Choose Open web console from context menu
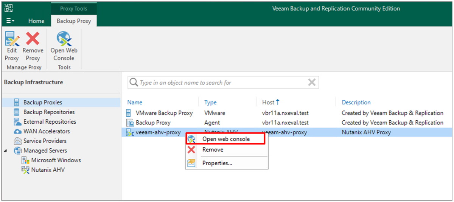Viewport: 454px width, 202px height. [225, 139]
